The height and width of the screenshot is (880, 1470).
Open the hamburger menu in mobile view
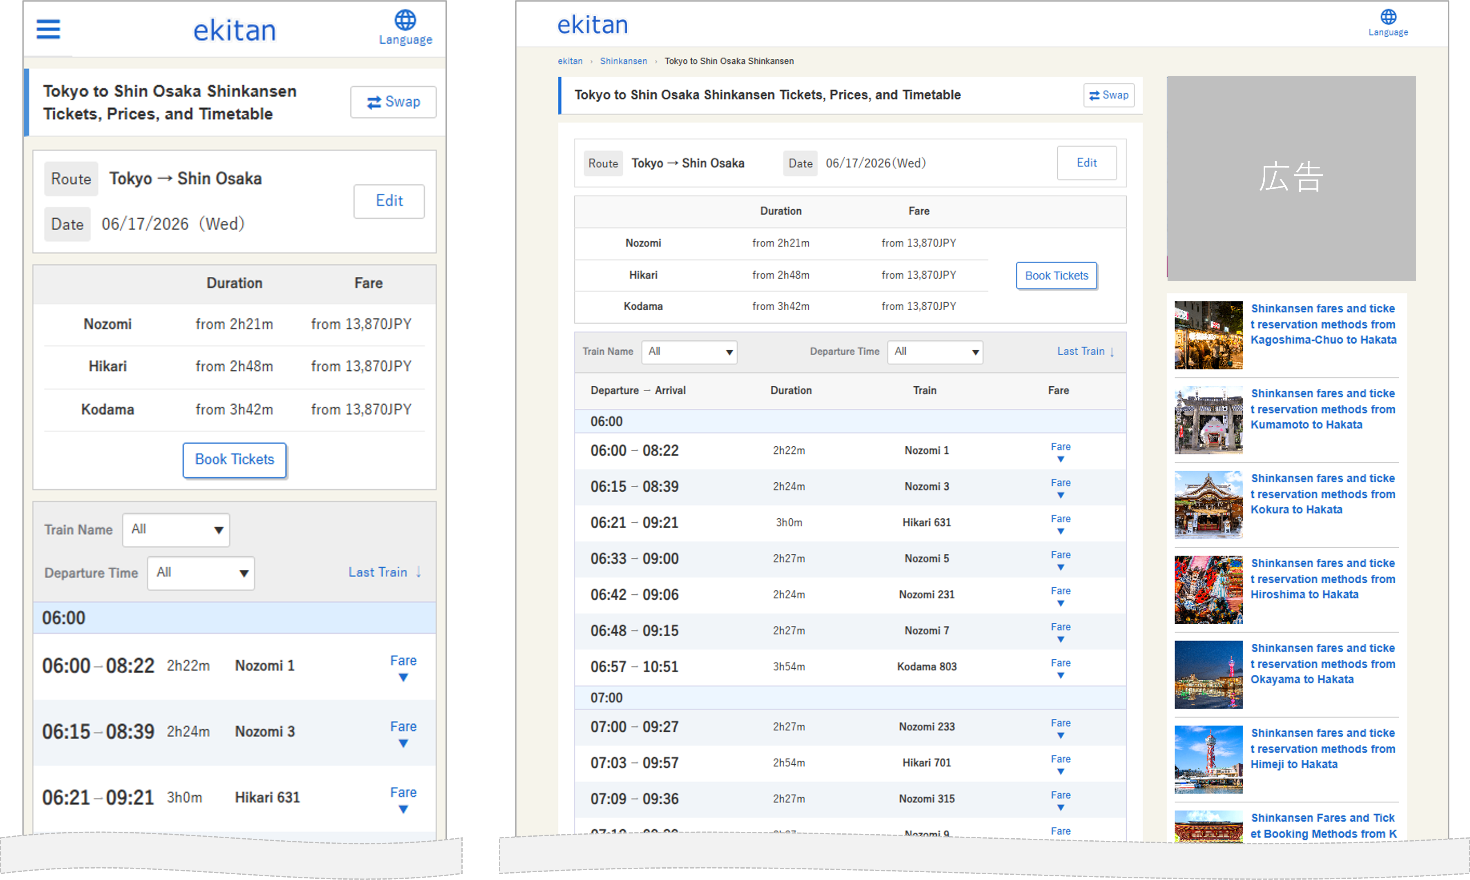[x=48, y=29]
